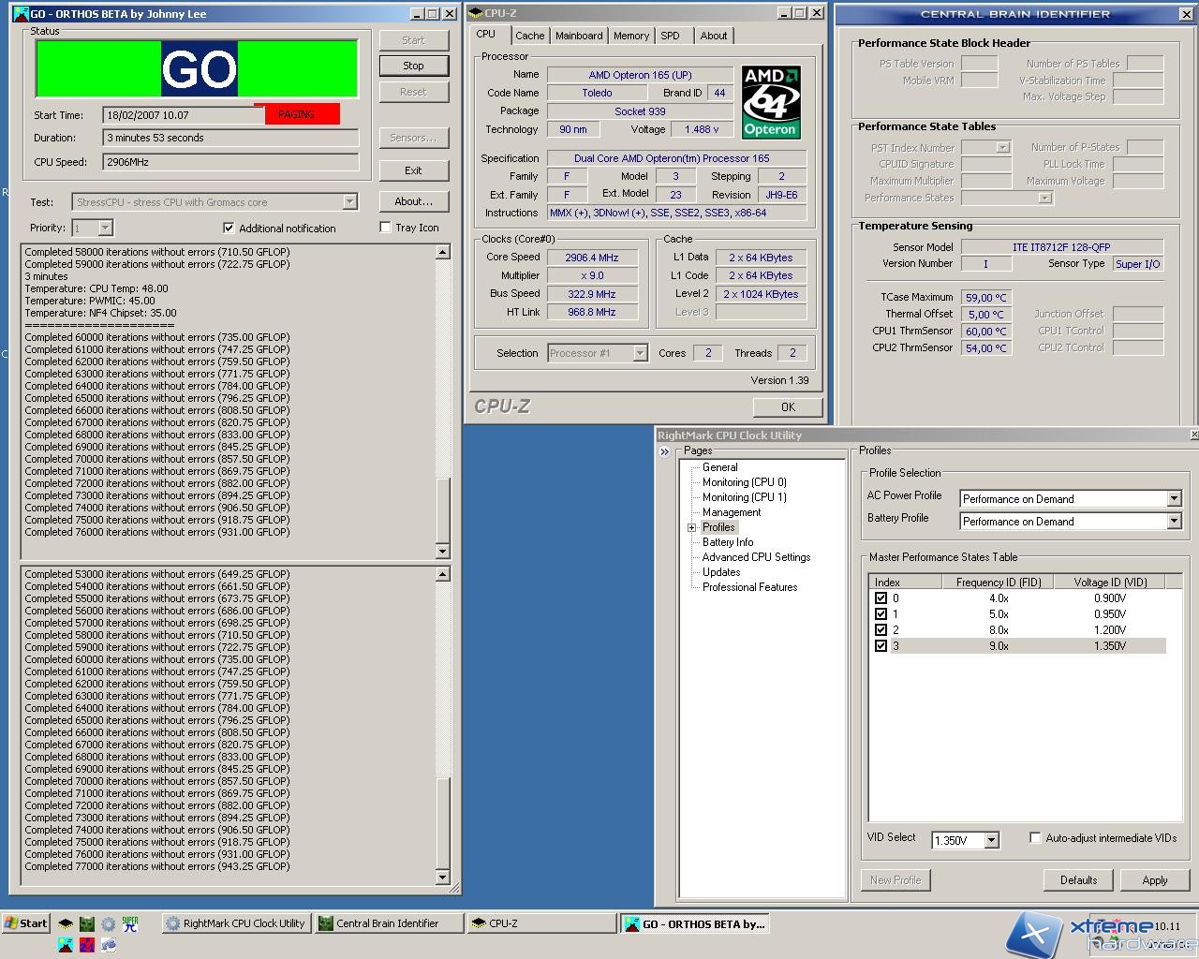Select Advanced CPU Settings page
This screenshot has height=959, width=1199.
(756, 557)
